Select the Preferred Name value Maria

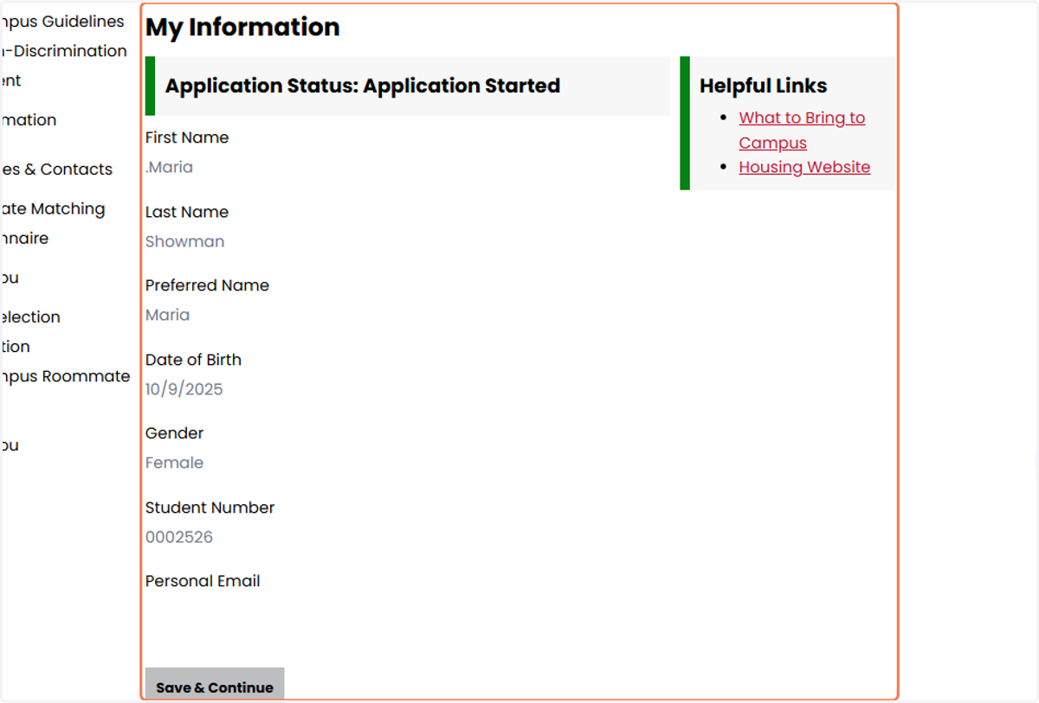167,315
